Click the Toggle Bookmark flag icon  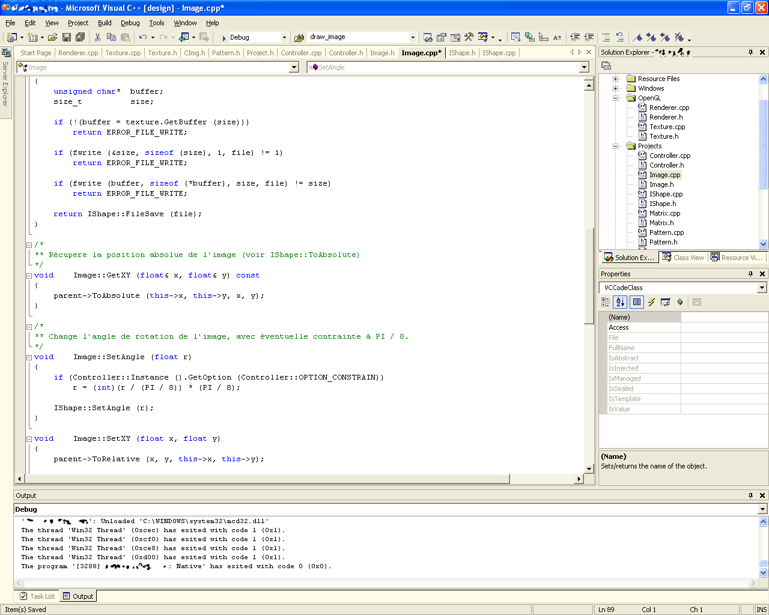tap(637, 37)
